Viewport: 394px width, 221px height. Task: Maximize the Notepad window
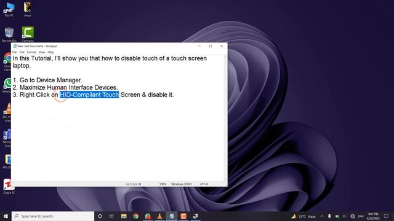coord(211,46)
